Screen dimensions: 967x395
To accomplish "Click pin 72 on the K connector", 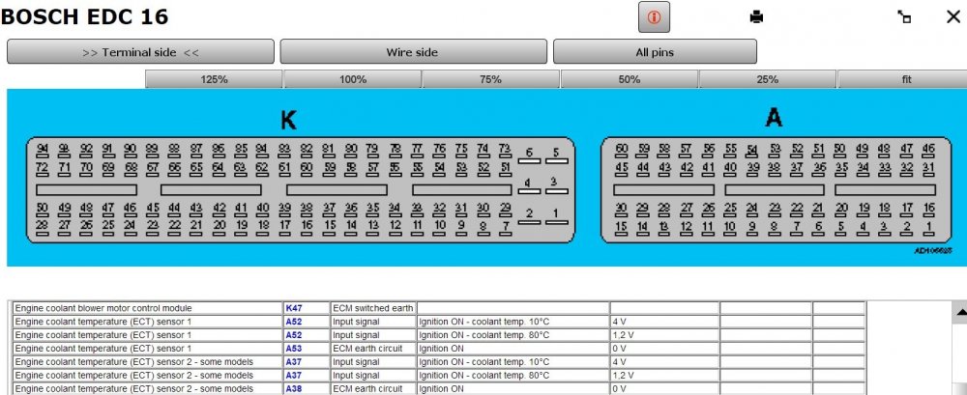I will 42,169.
